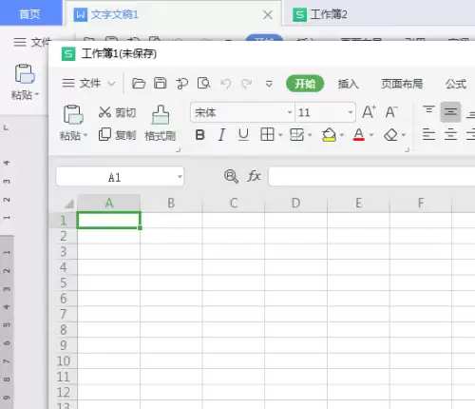Image resolution: width=475 pixels, height=409 pixels.
Task: Switch to the 页面布局 ribbon tab
Action: [402, 84]
